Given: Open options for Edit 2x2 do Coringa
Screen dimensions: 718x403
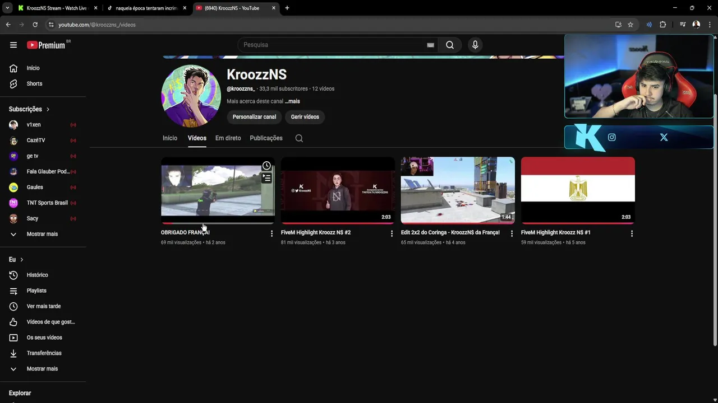Looking at the screenshot, I should (512, 233).
